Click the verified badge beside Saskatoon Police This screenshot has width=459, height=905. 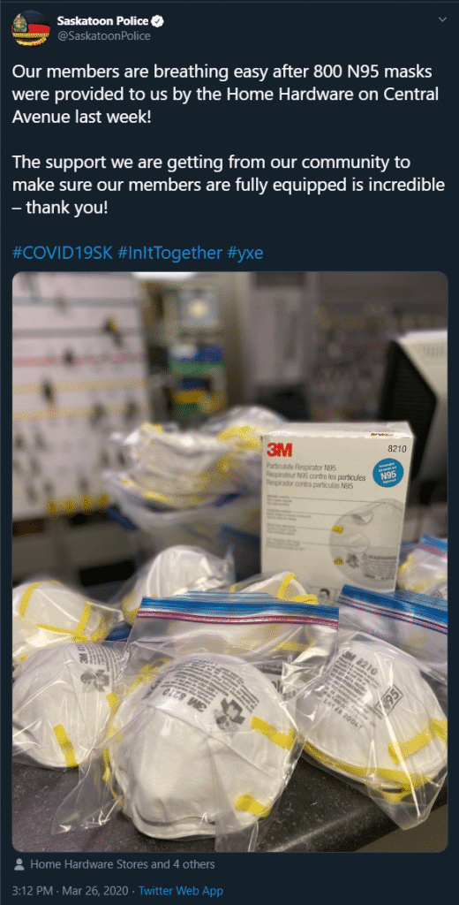click(x=157, y=22)
